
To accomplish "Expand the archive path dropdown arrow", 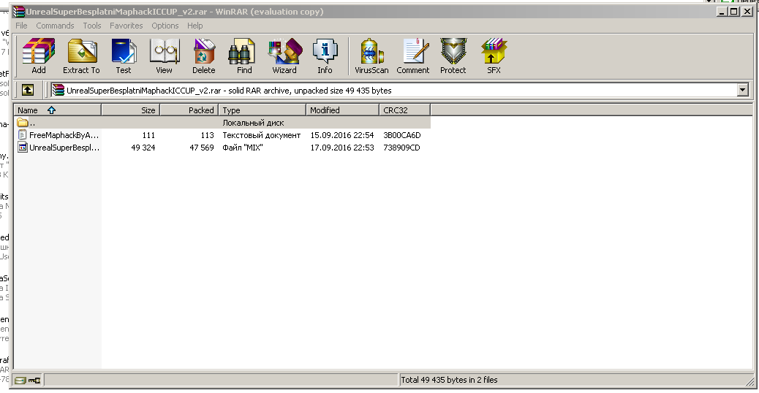I will coord(743,90).
